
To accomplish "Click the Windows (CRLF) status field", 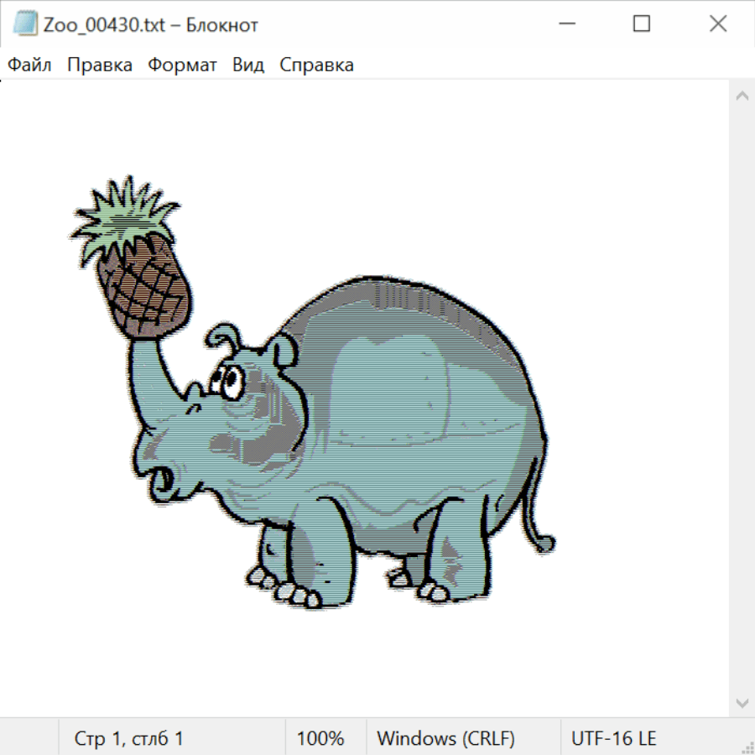I will point(445,738).
